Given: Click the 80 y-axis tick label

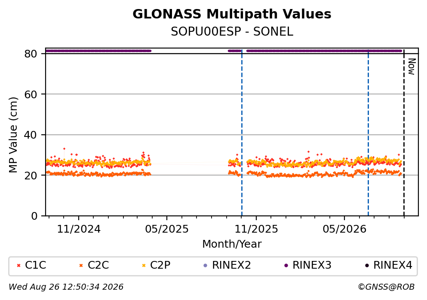Looking at the screenshot, I should (x=31, y=54).
